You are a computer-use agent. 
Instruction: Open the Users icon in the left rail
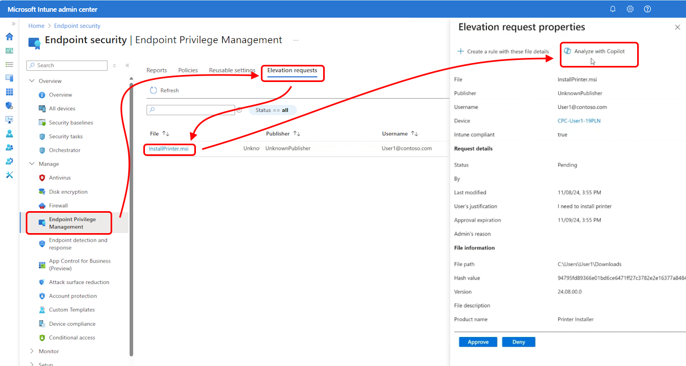click(x=9, y=133)
